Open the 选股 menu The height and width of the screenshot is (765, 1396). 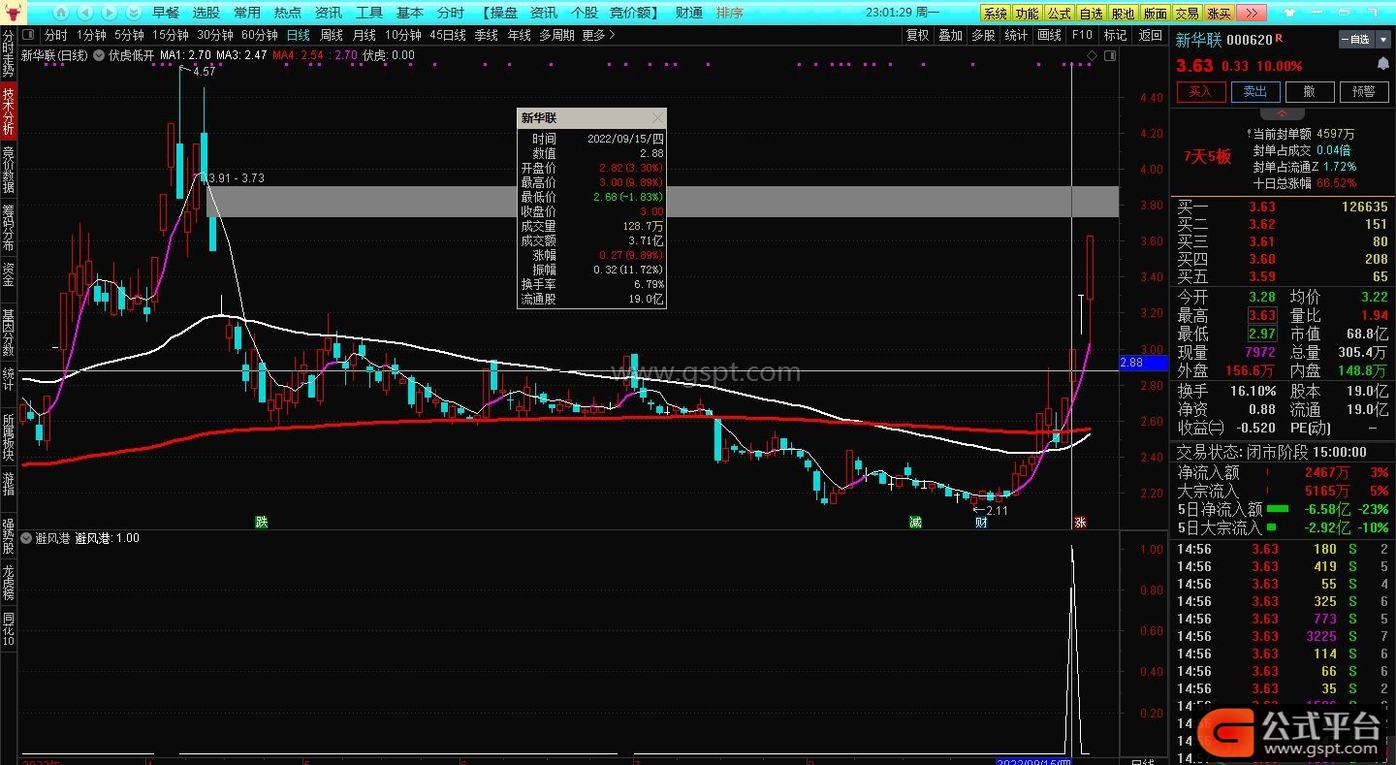pos(206,13)
